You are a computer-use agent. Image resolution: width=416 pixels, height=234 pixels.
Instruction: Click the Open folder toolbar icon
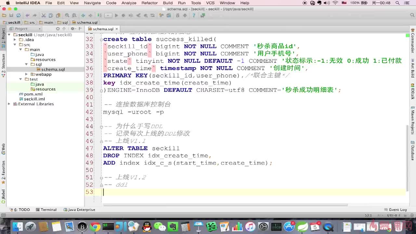4,15
